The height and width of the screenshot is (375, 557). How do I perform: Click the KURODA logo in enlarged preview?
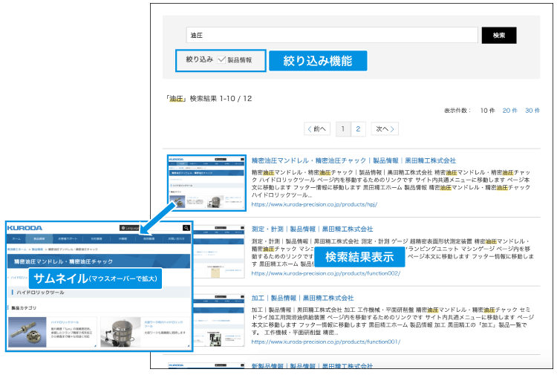[25, 228]
